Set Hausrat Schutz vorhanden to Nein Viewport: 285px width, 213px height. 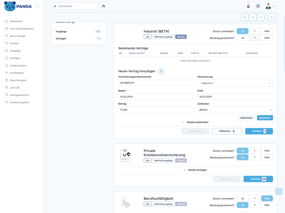tap(267, 31)
